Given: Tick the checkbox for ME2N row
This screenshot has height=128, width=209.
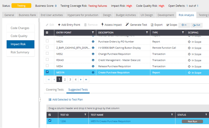Looking at the screenshot, I should [x=47, y=41].
